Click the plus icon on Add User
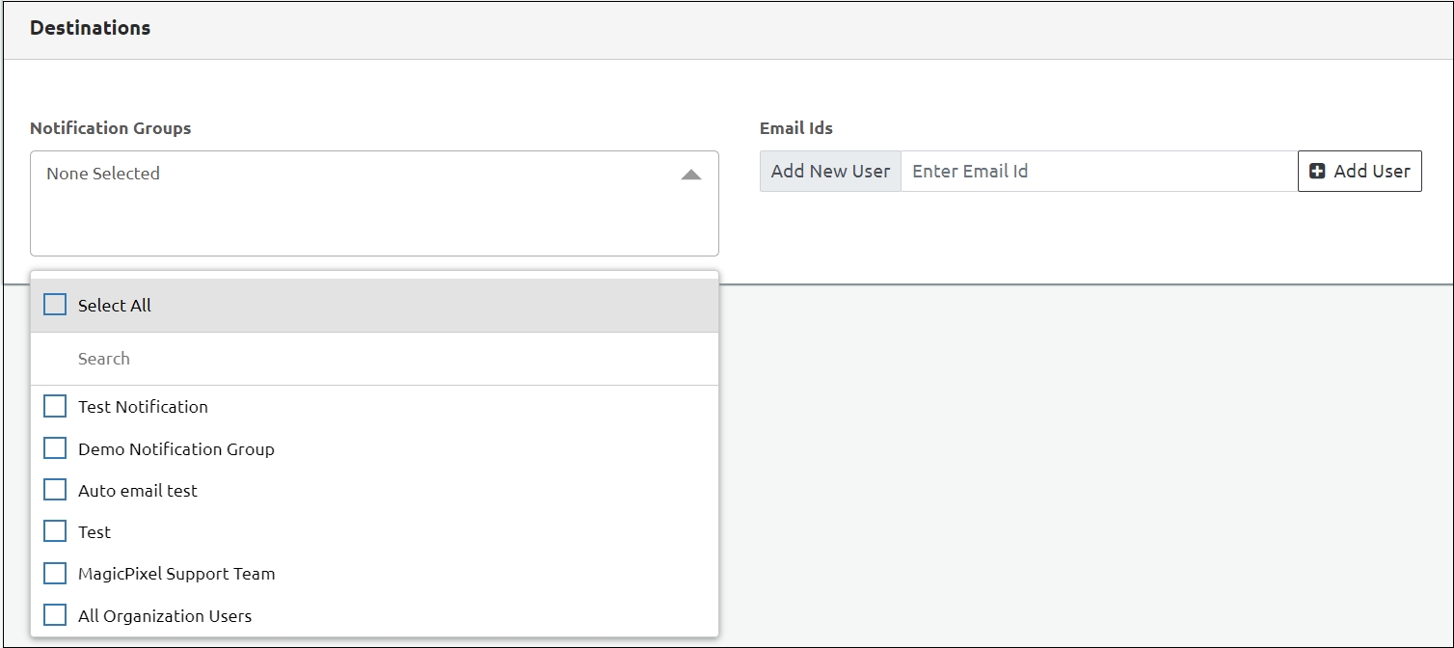This screenshot has height=648, width=1454. [x=1317, y=172]
